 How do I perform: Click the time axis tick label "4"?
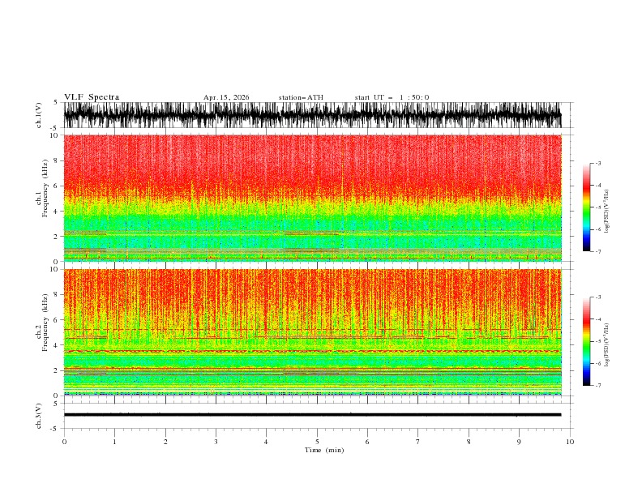(x=266, y=442)
